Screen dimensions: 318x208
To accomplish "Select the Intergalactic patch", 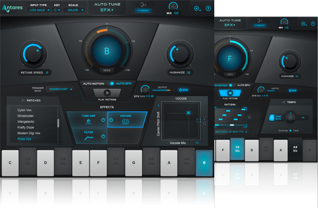I will (26, 122).
